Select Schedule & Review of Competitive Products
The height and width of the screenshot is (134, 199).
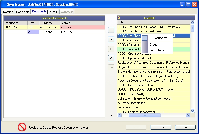pyautogui.click(x=154, y=98)
